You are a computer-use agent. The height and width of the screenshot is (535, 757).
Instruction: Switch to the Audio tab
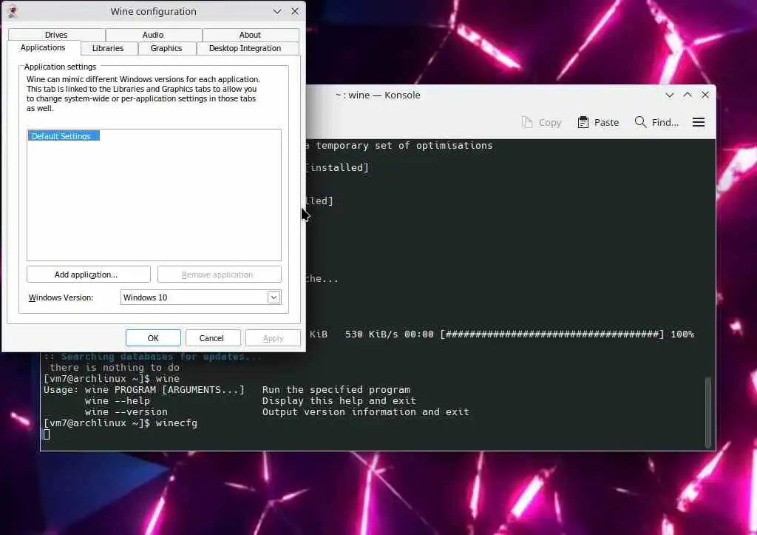(x=153, y=35)
